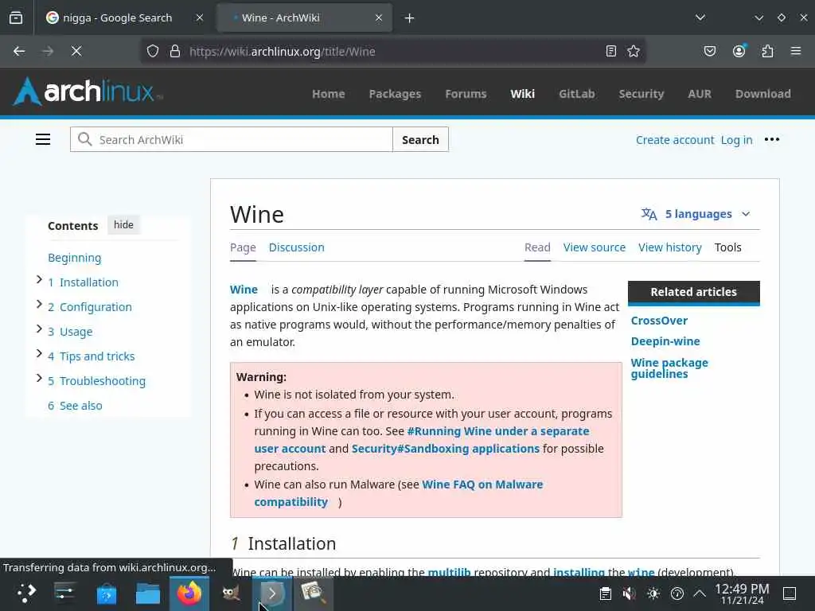The width and height of the screenshot is (815, 611).
Task: Open the 5 languages dropdown
Action: pyautogui.click(x=696, y=214)
